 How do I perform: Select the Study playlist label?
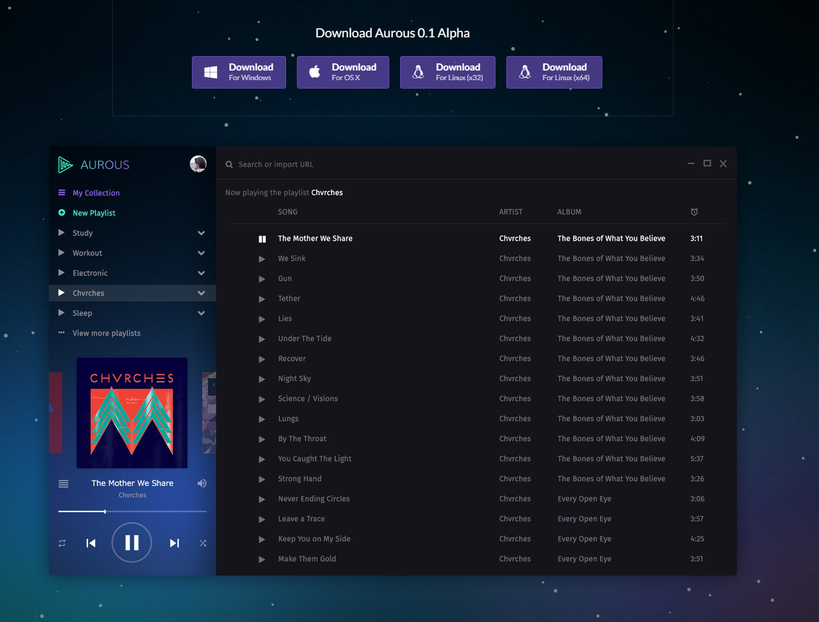point(83,233)
